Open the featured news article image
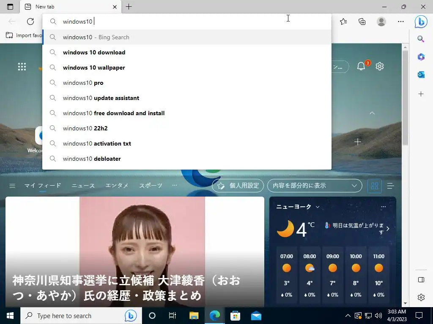 [135, 251]
